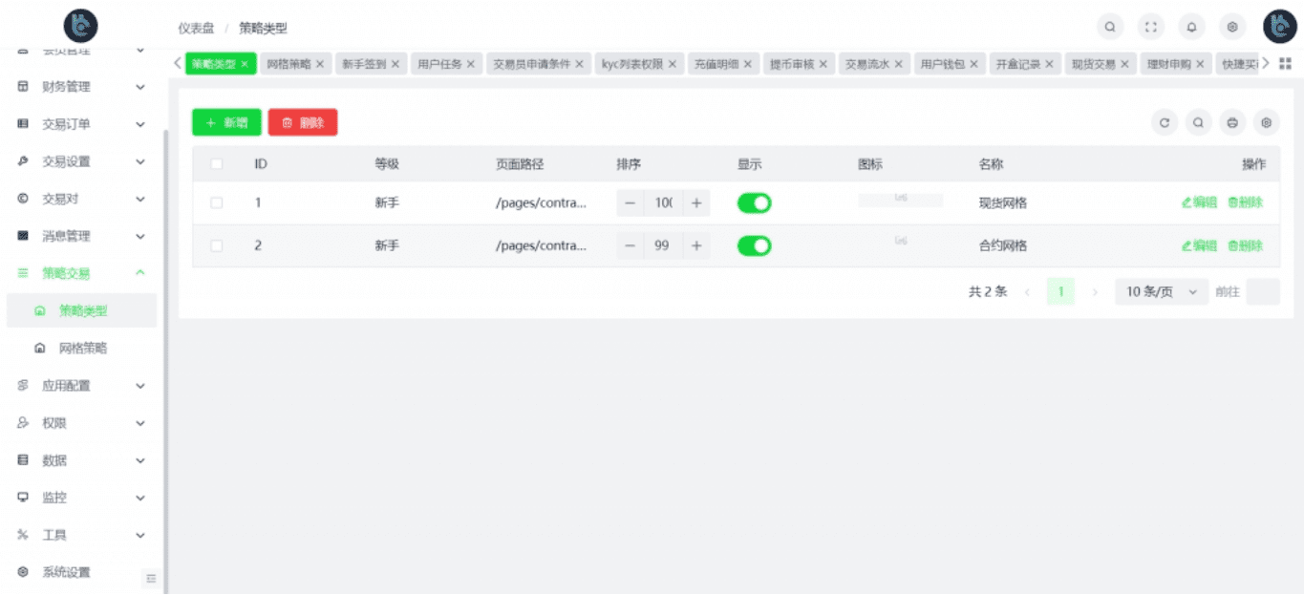Click green 新增 button
This screenshot has height=595, width=1304.
tap(226, 122)
